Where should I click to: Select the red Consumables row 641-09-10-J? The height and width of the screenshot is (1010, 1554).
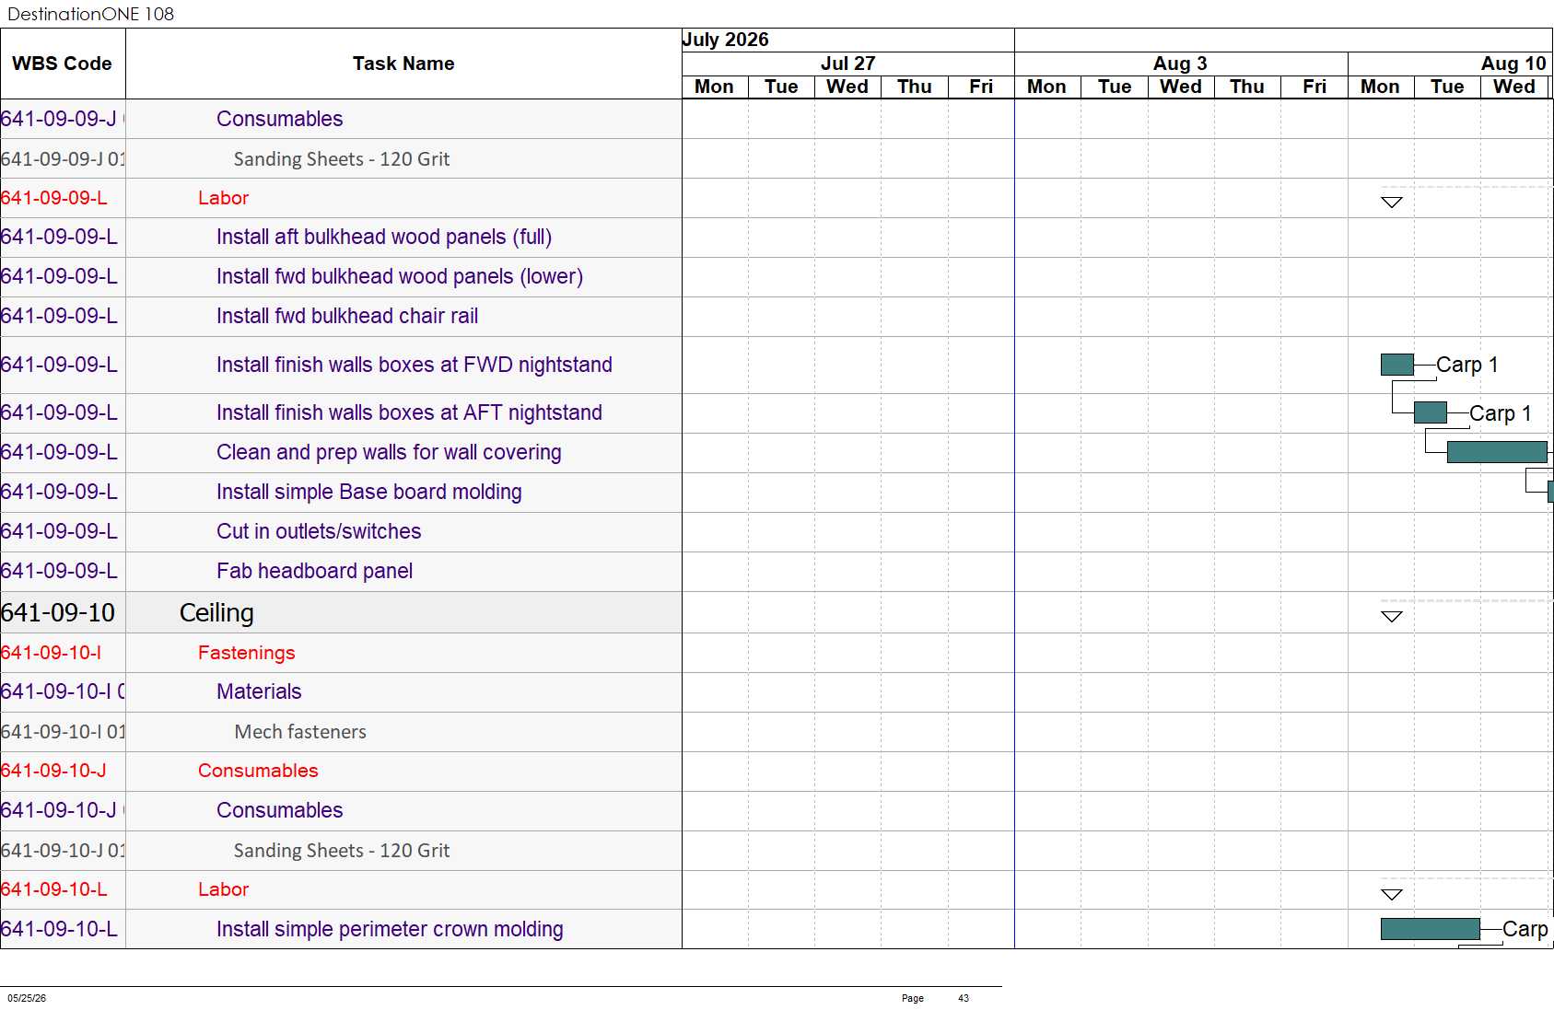(x=341, y=772)
